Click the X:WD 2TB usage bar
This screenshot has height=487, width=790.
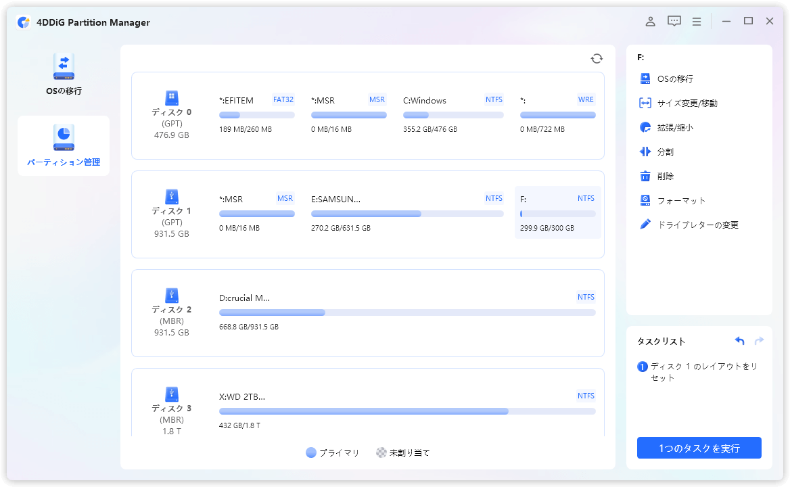pyautogui.click(x=407, y=411)
